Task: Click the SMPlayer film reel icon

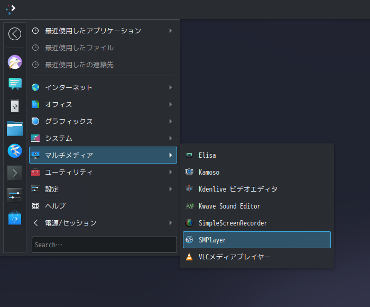Action: pos(189,240)
